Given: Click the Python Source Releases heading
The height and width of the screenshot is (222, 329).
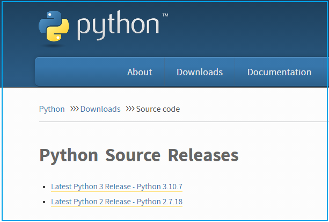Looking at the screenshot, I should 139,155.
